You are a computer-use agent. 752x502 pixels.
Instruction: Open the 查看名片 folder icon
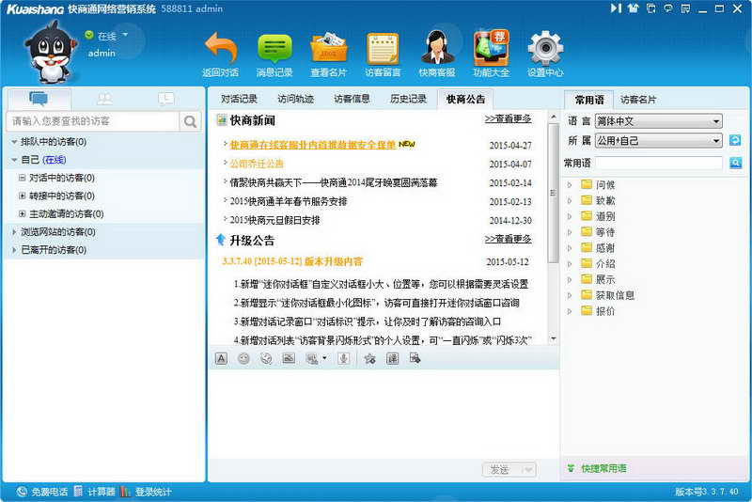[328, 48]
